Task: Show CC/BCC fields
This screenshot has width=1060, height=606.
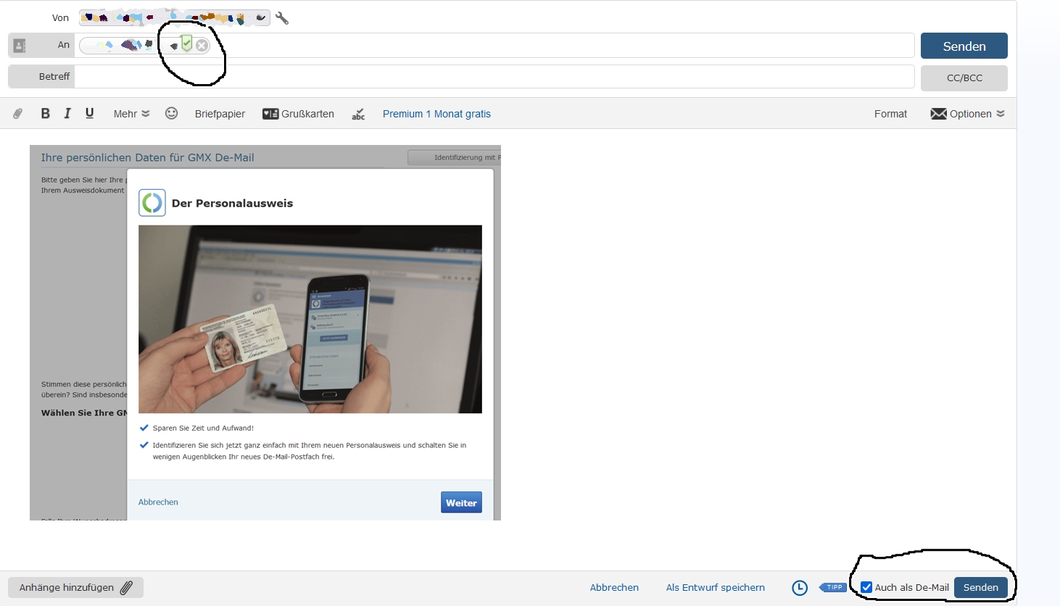Action: 964,78
